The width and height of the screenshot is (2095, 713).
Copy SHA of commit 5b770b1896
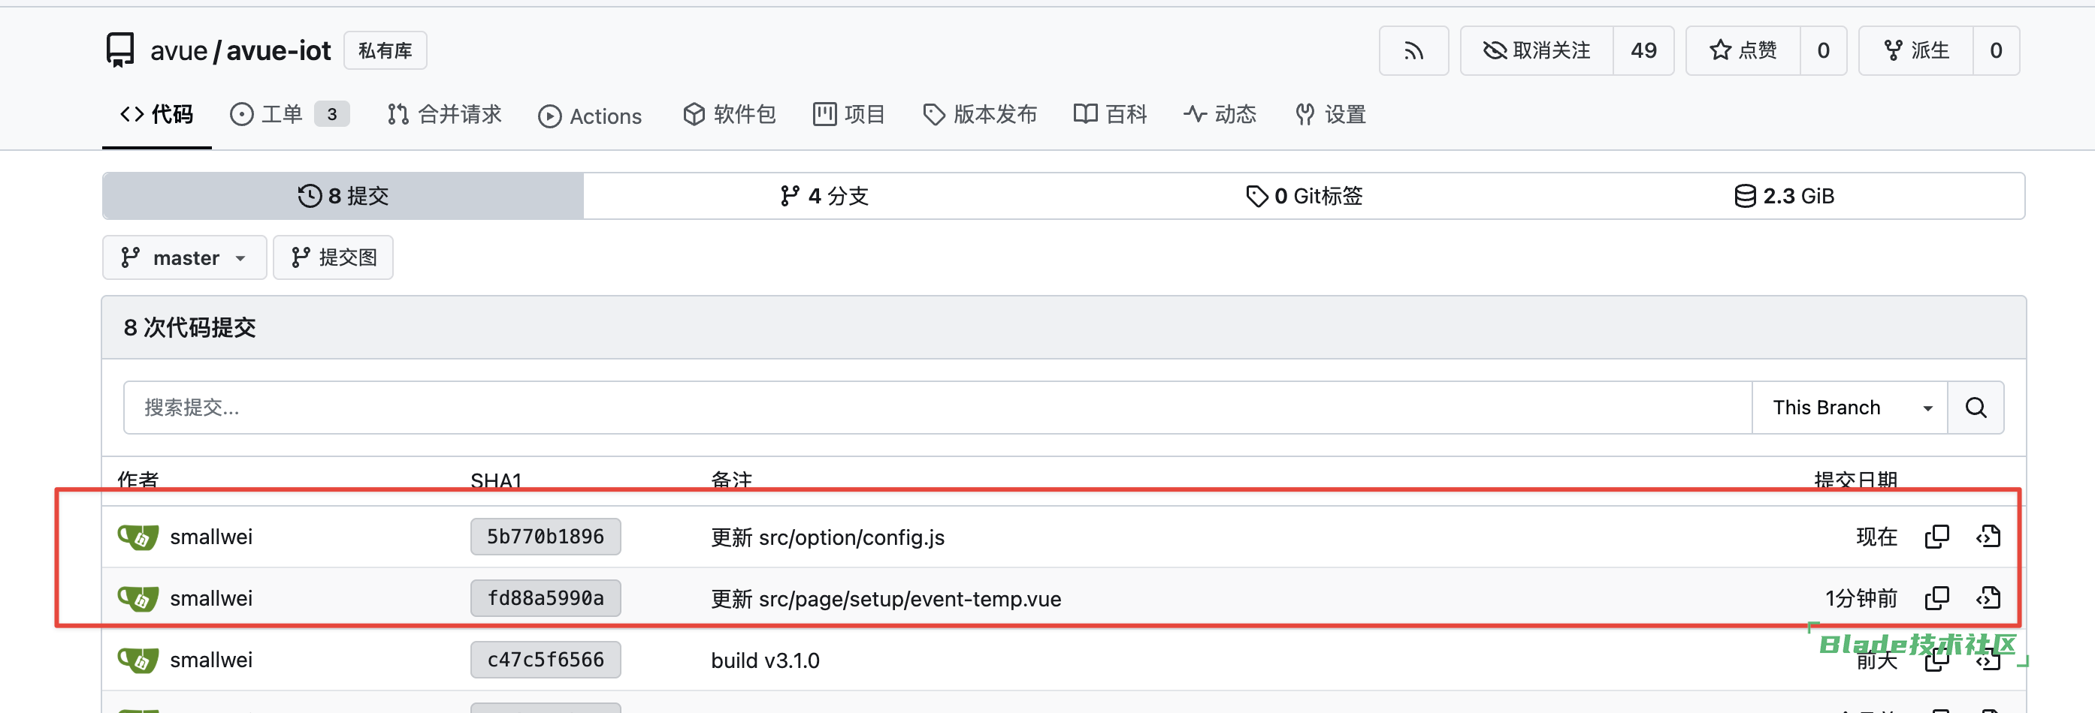click(x=1936, y=537)
